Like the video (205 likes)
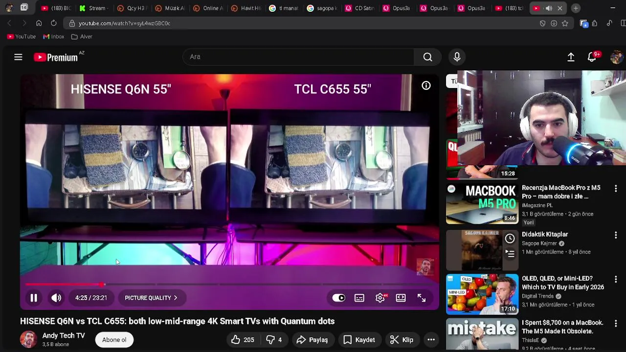Screen dimensions: 626x352 [x=243, y=340]
